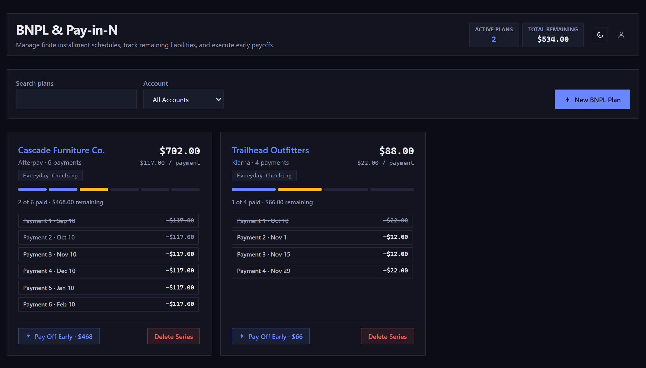Open the user profile icon
The image size is (646, 368).
[621, 35]
